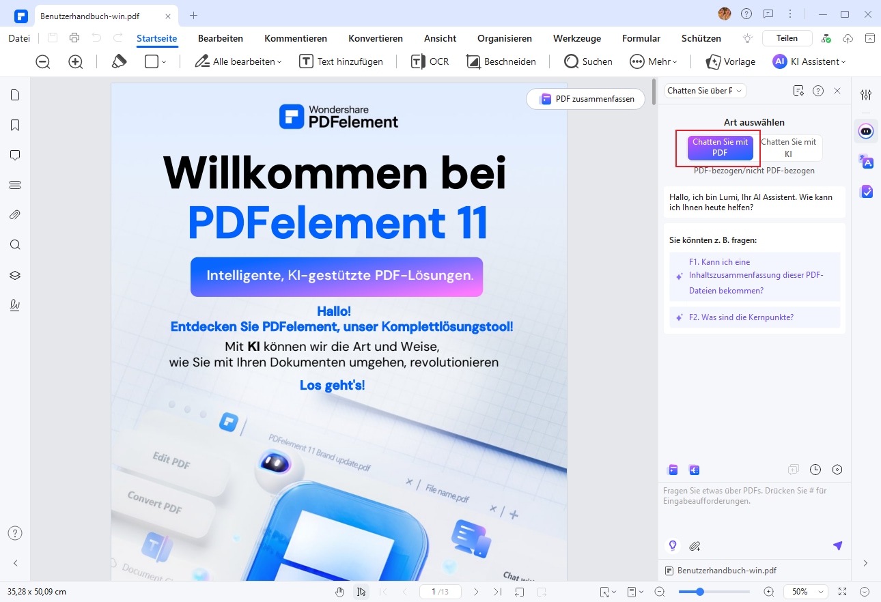Open the layers panel icon

[x=15, y=275]
